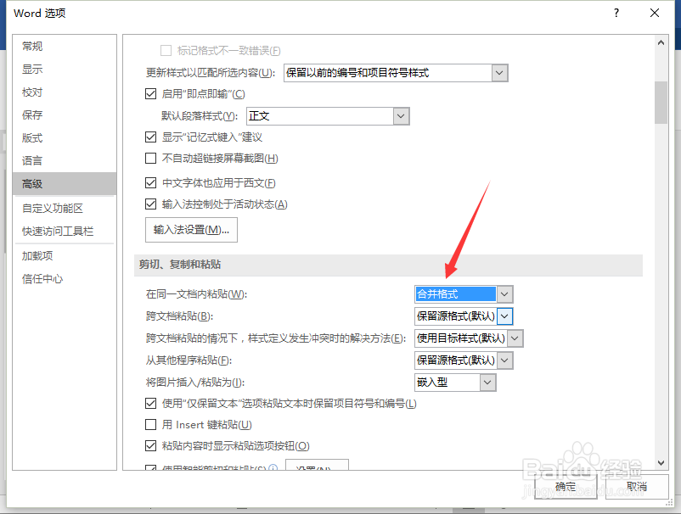Select 保存 category in sidebar
This screenshot has width=681, height=514.
point(65,115)
